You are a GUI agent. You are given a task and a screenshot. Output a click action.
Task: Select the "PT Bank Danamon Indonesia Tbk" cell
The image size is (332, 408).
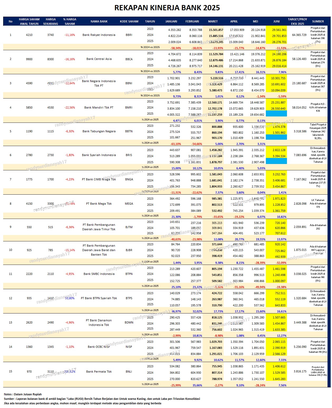point(99,322)
